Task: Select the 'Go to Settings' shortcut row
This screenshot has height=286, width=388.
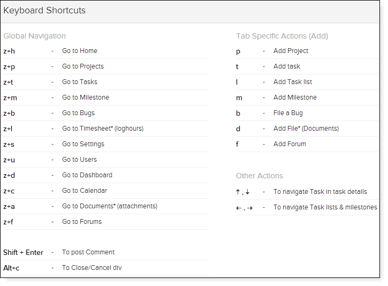Action: click(83, 144)
